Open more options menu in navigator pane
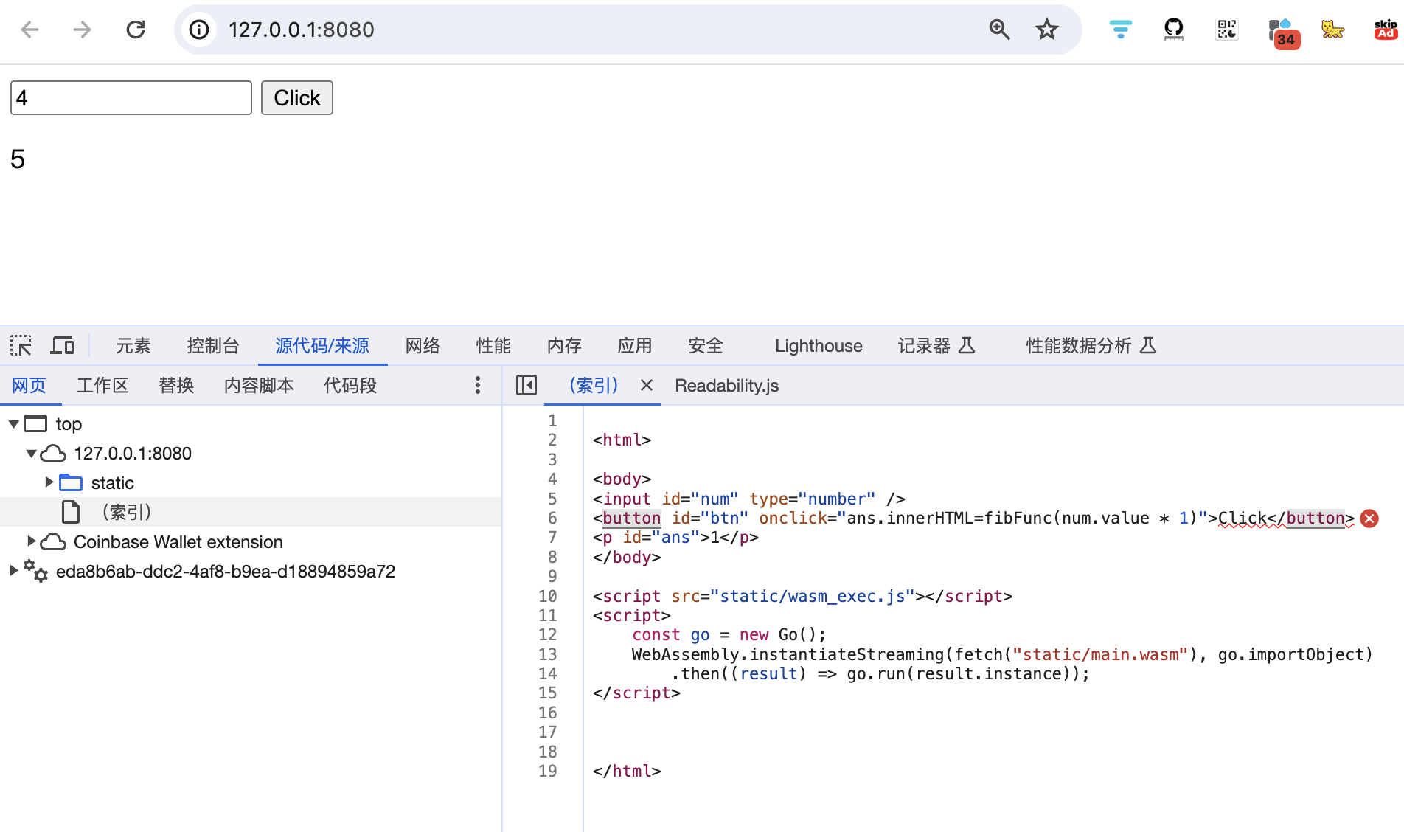This screenshot has height=832, width=1404. pyautogui.click(x=478, y=385)
